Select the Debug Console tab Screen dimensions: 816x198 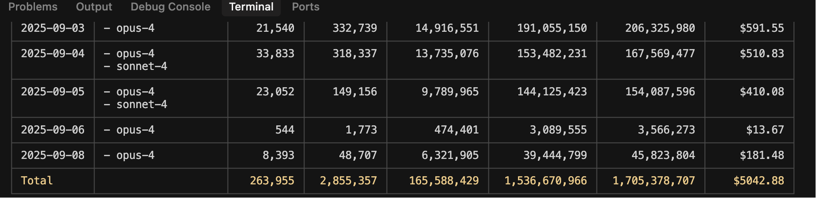click(x=170, y=7)
